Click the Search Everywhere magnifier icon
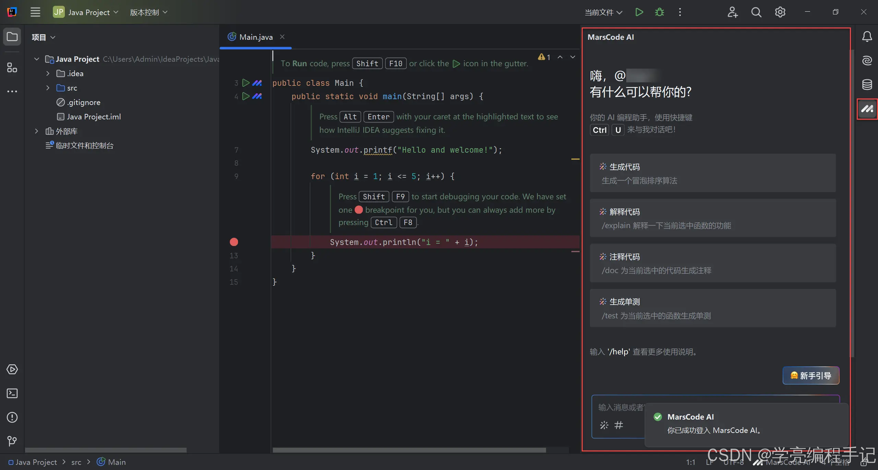Viewport: 878px width, 470px height. 756,12
